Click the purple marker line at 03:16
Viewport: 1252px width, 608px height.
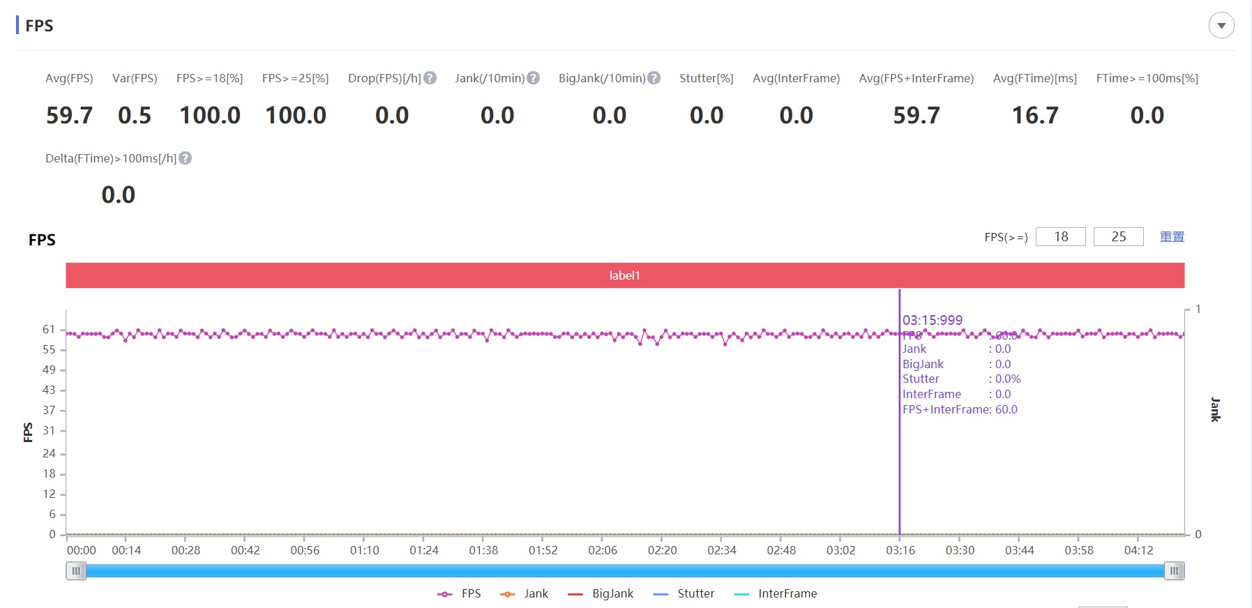pos(900,453)
